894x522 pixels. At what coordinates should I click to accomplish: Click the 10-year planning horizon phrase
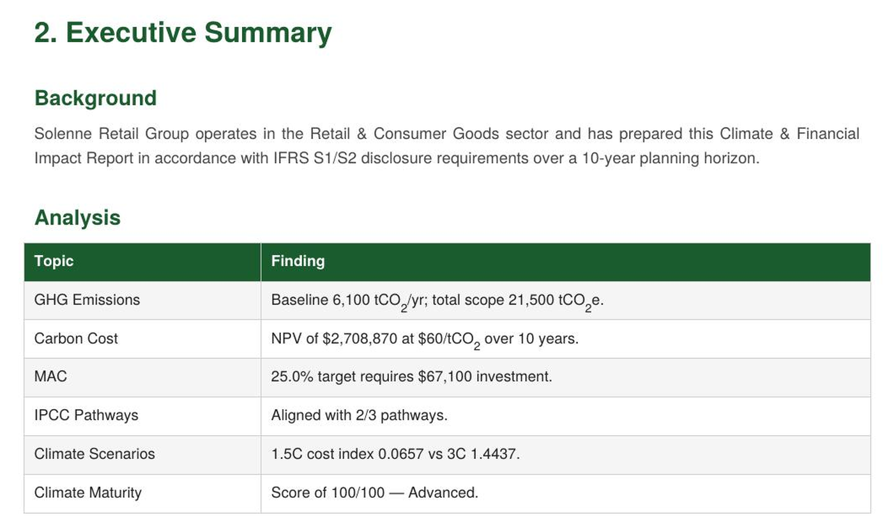tap(670, 158)
